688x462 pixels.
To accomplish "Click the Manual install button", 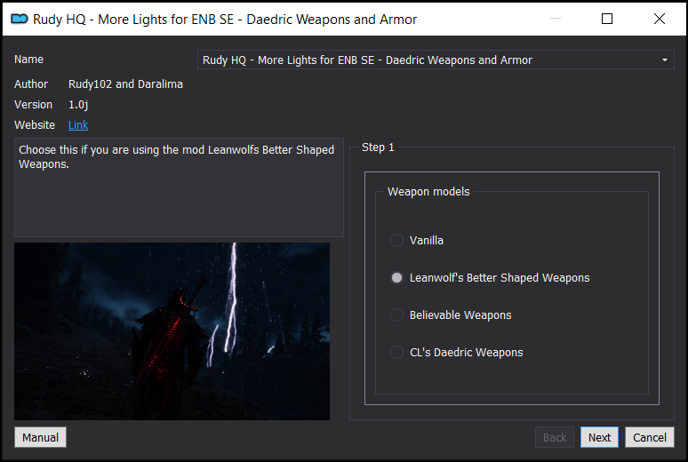I will 40,437.
